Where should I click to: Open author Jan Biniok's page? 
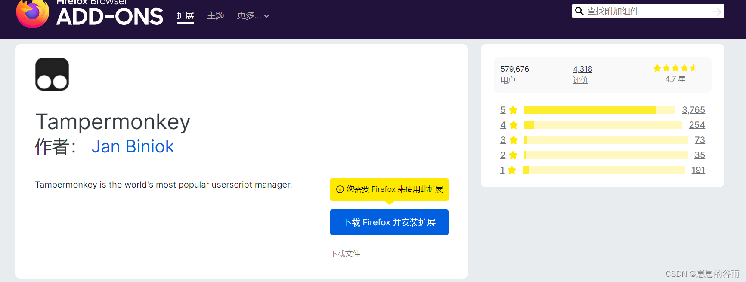point(133,146)
